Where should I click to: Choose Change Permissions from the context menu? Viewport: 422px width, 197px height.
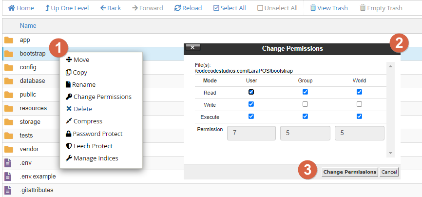(x=102, y=97)
